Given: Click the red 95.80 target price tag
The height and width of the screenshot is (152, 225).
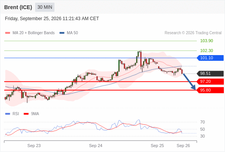Looking at the screenshot, I should coord(210,90).
